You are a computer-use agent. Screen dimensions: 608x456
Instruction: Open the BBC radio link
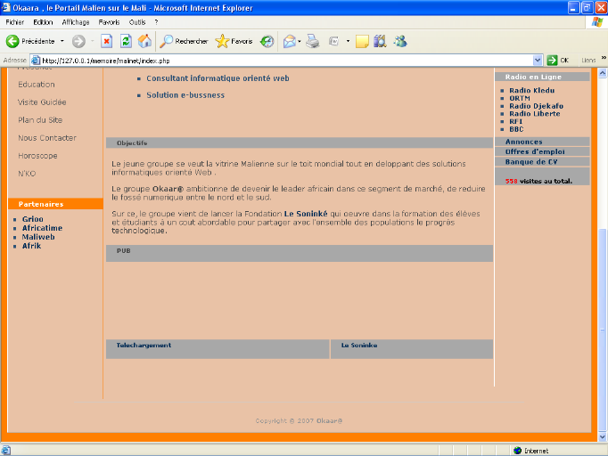[x=516, y=129]
